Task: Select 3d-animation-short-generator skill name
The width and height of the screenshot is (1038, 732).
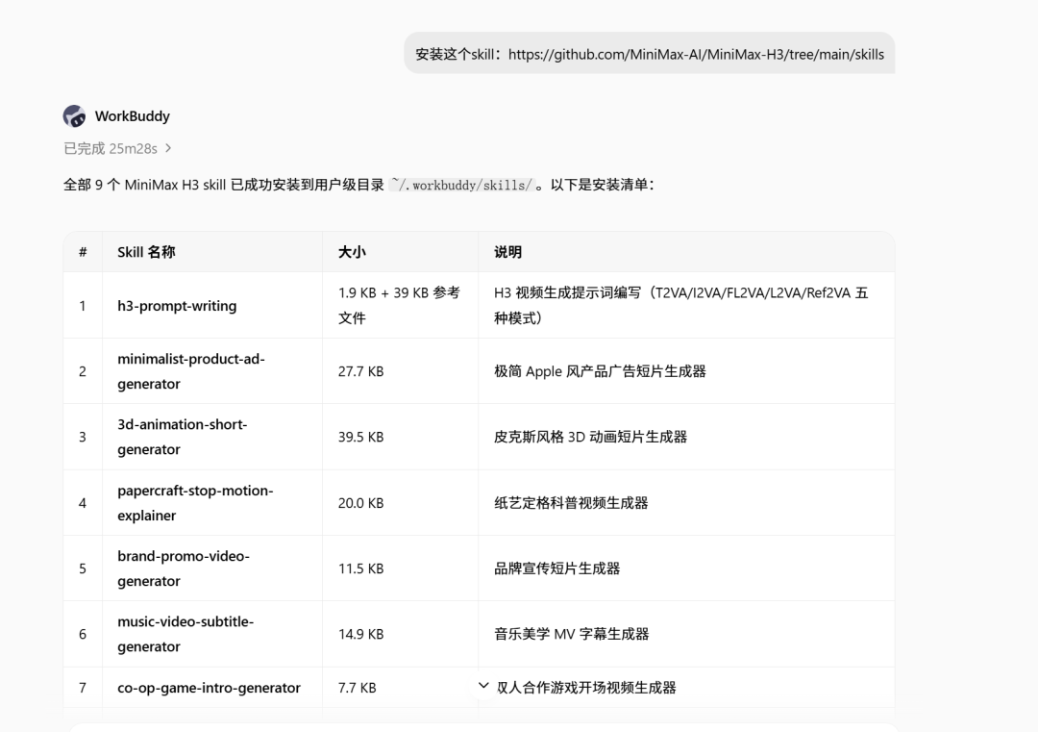Action: (x=182, y=437)
